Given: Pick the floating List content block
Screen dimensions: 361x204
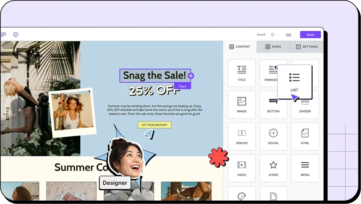Looking at the screenshot, I should pos(294,82).
